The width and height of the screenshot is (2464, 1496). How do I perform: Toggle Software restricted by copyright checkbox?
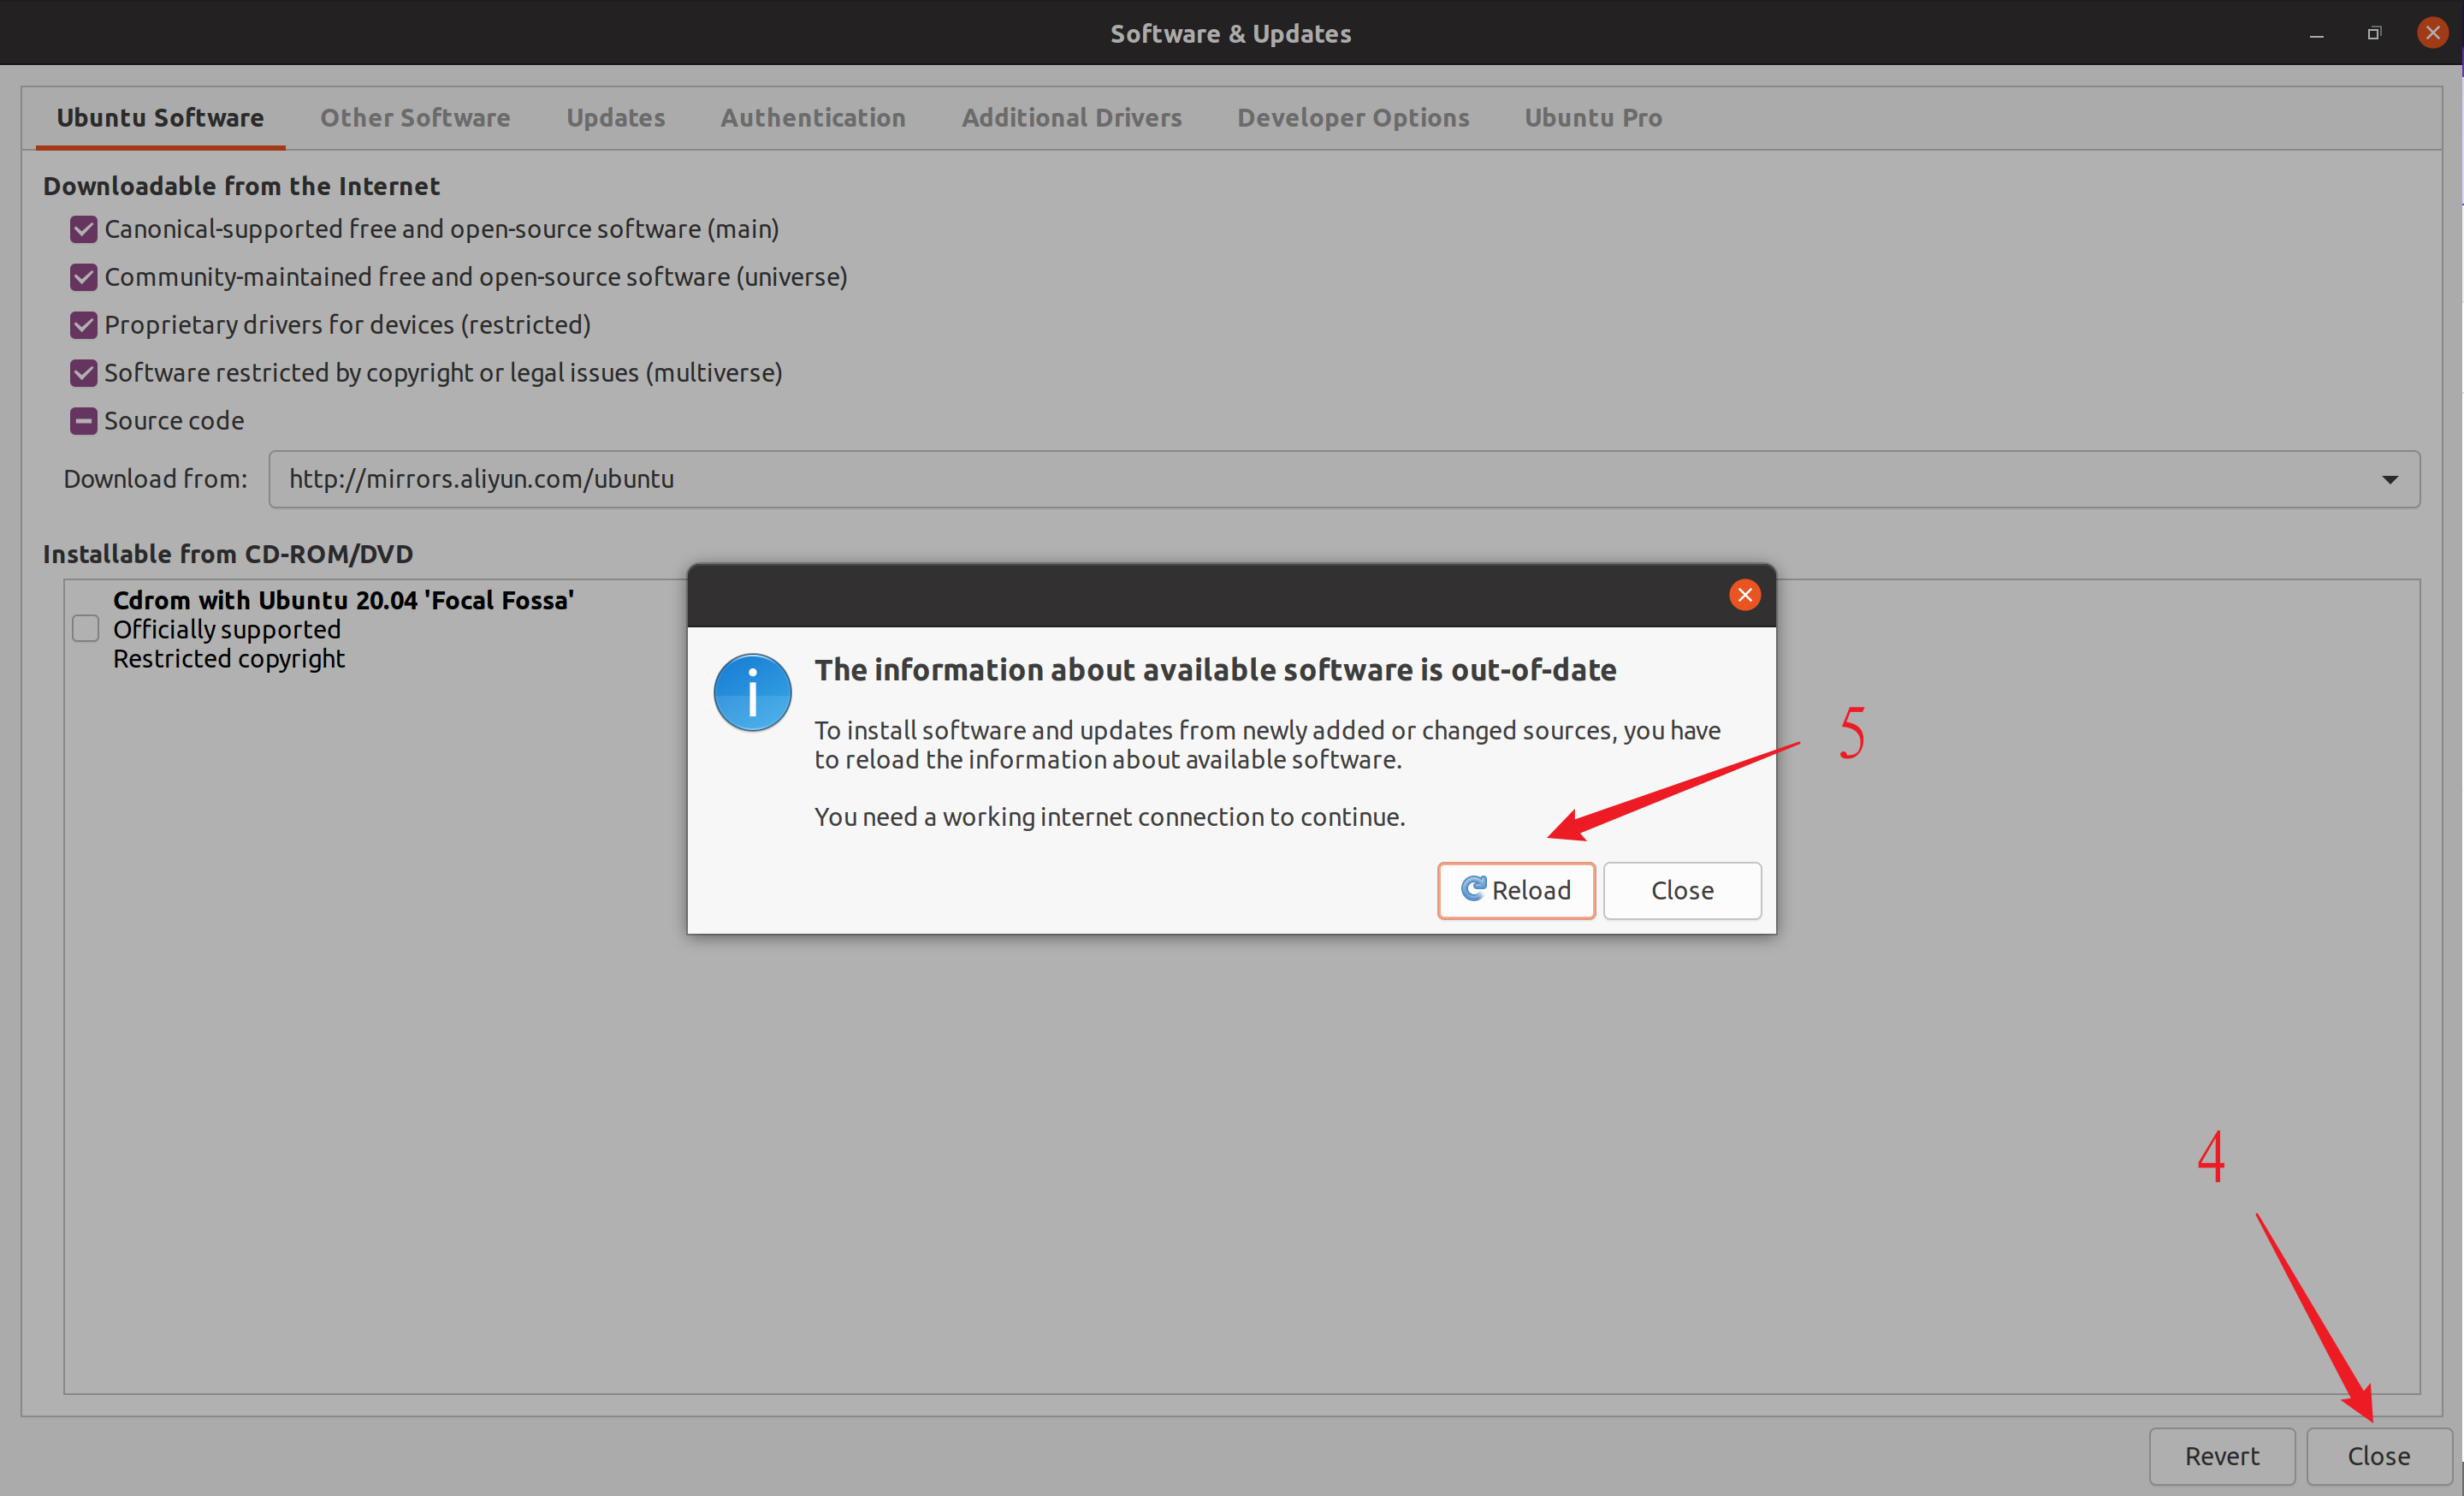(x=81, y=371)
